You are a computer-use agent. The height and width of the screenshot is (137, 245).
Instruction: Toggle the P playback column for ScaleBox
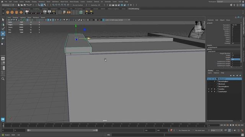pos(212,89)
